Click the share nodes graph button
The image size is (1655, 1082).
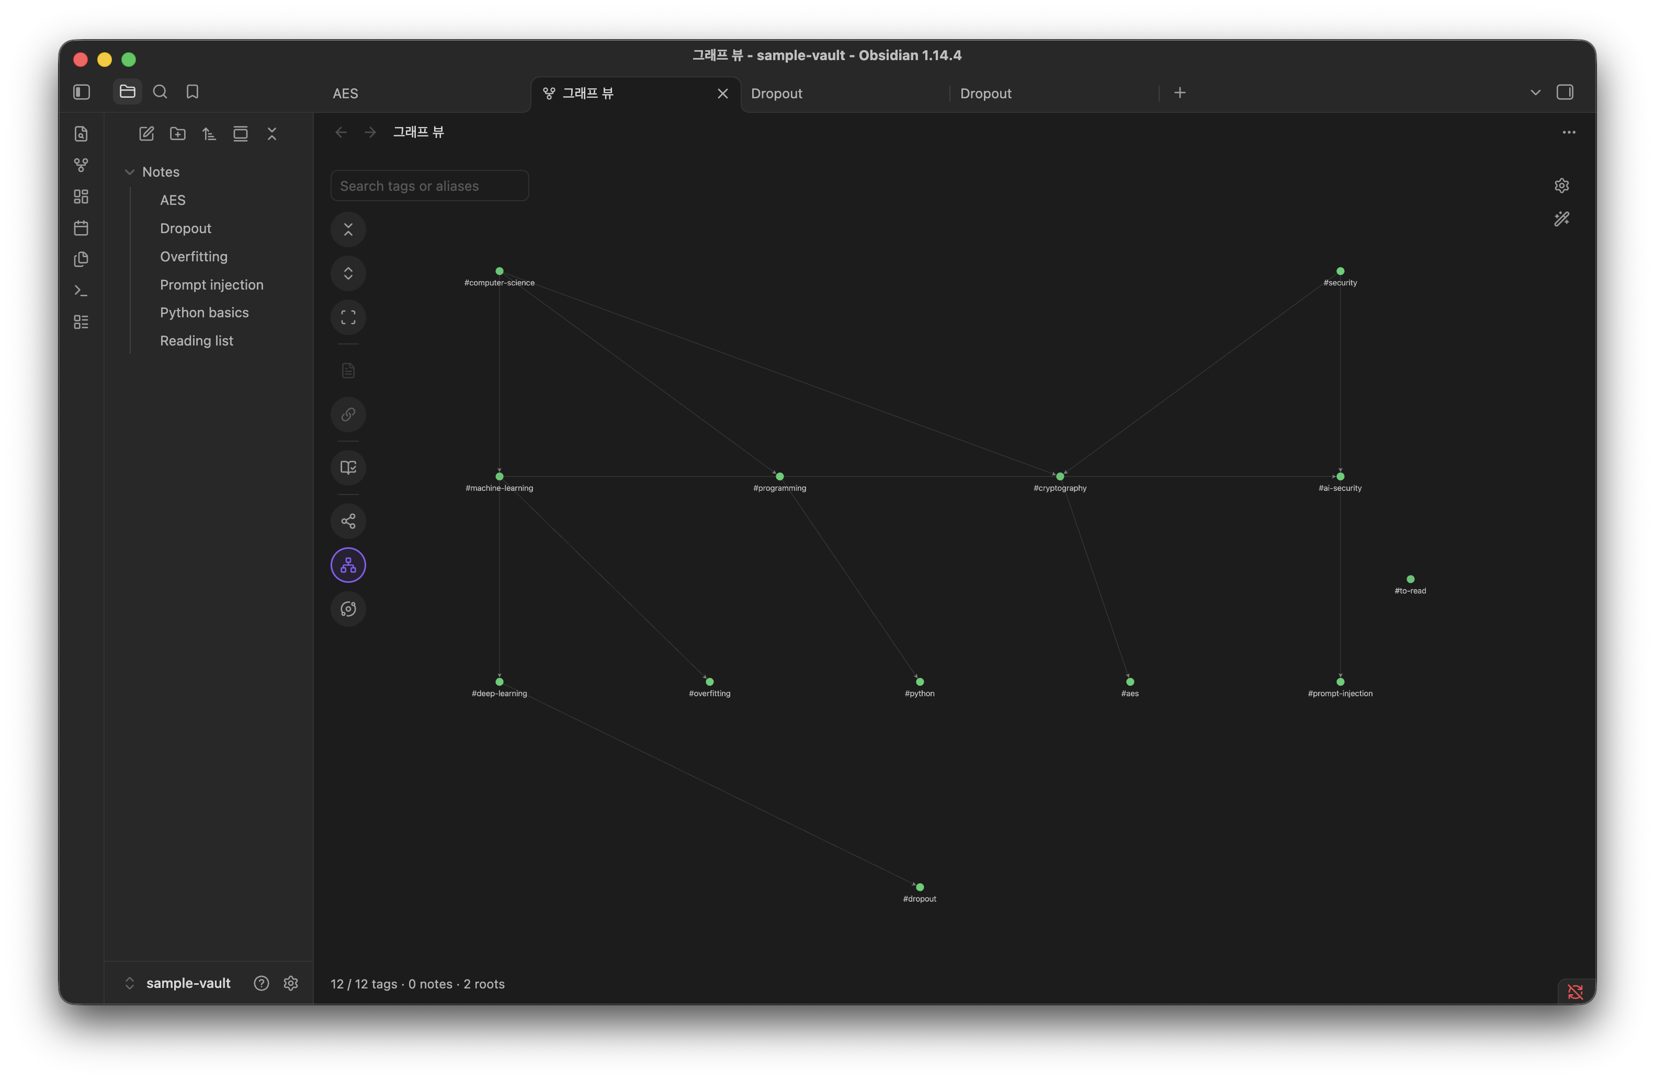click(x=348, y=521)
